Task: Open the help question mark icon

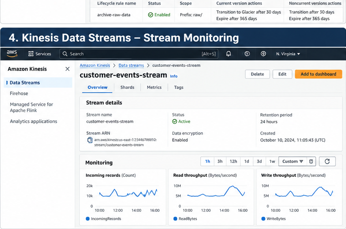Action: click(247, 54)
